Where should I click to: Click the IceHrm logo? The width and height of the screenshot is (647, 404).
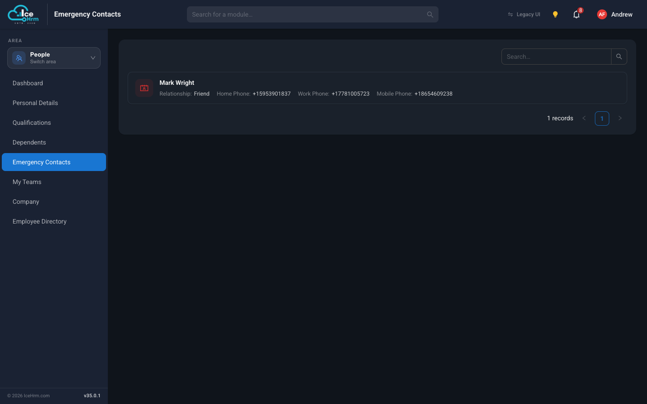click(23, 14)
